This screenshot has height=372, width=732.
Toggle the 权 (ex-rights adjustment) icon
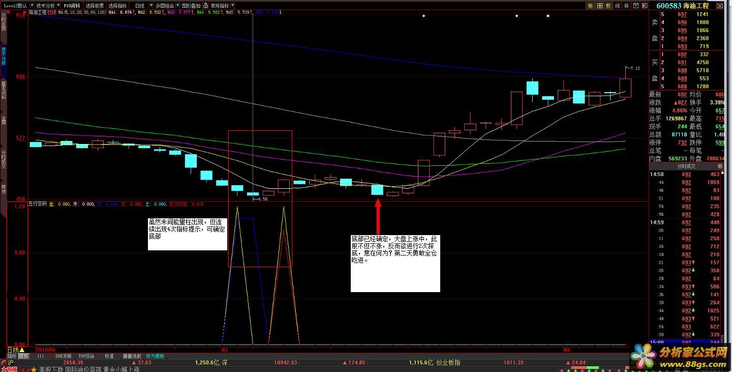[608, 6]
